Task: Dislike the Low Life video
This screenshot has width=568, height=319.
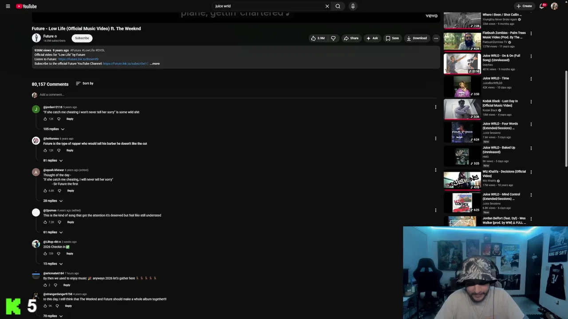Action: (333, 38)
